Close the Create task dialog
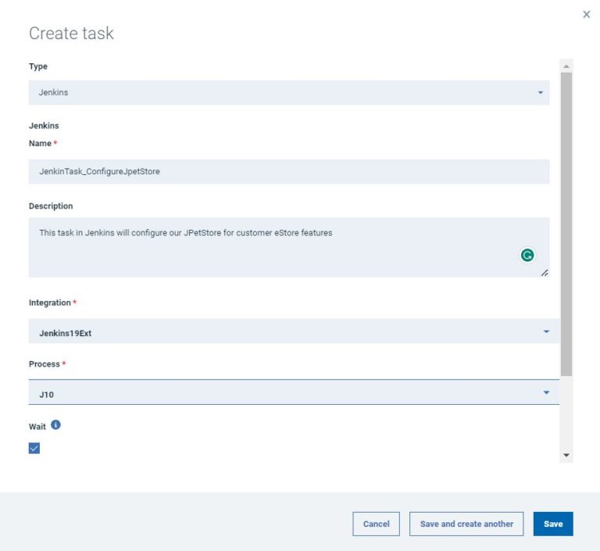Screen dimensions: 600x551 pyautogui.click(x=587, y=14)
